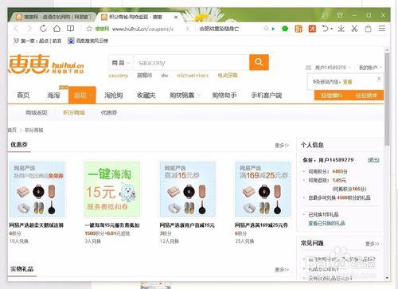398x289 pixels.
Task: Open the 直减15元券 coupon thumbnail
Action: point(187,189)
